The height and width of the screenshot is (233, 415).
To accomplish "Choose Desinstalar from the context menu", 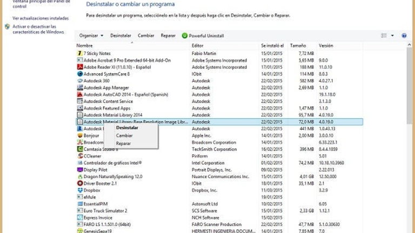I will click(x=127, y=128).
